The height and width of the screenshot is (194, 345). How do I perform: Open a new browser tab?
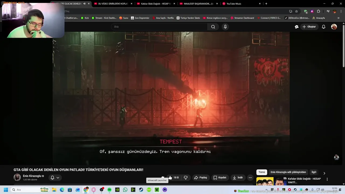click(x=266, y=4)
